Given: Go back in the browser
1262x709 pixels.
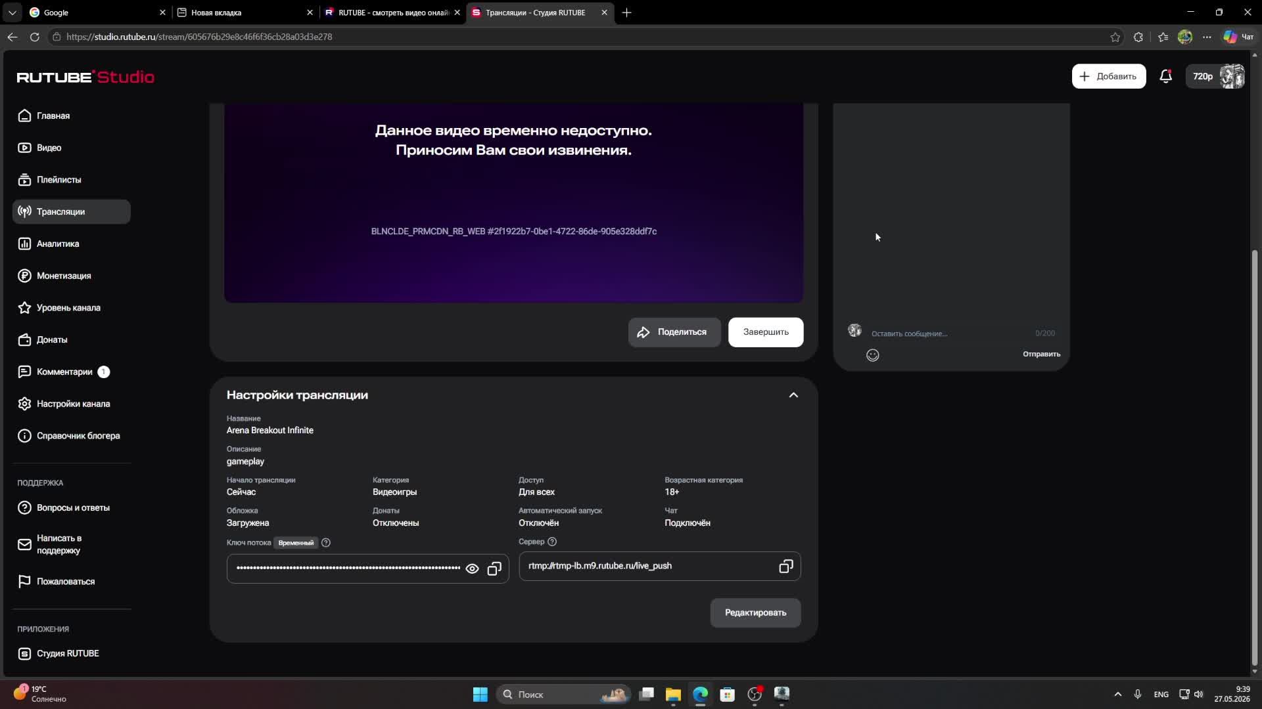Looking at the screenshot, I should 12,37.
